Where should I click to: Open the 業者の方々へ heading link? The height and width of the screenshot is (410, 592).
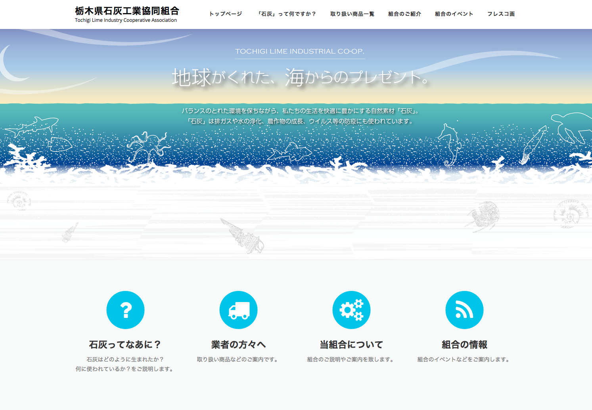point(238,345)
